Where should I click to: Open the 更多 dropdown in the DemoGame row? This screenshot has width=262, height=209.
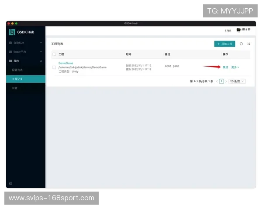235,67
